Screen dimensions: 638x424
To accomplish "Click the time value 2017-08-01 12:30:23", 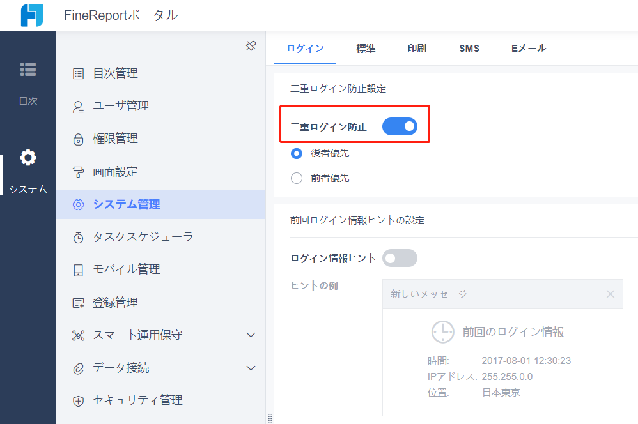I will (526, 361).
